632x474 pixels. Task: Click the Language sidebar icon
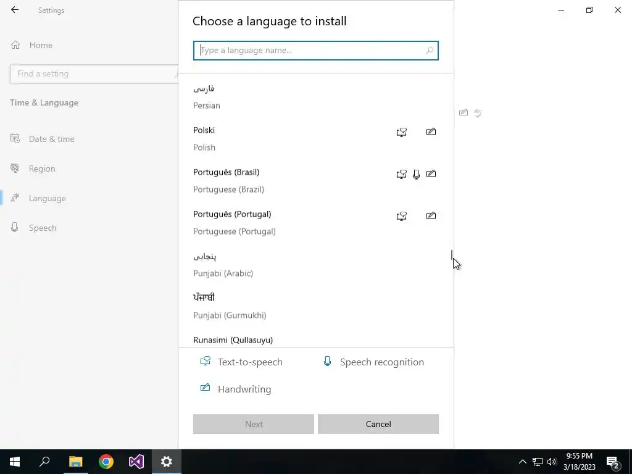pos(15,198)
